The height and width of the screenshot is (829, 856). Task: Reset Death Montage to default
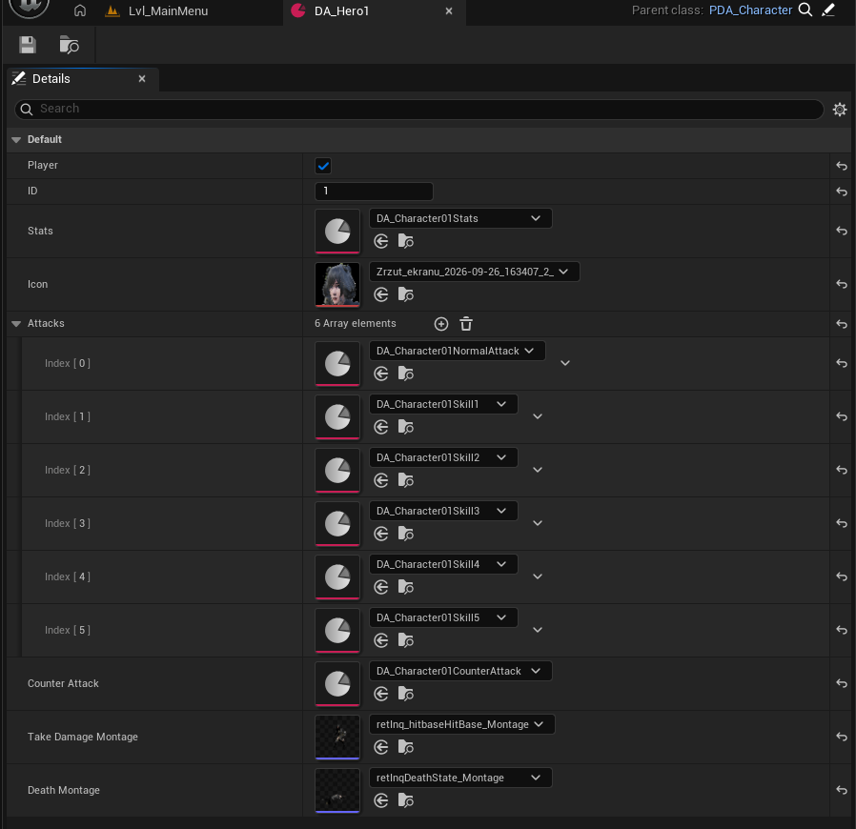[x=842, y=790]
